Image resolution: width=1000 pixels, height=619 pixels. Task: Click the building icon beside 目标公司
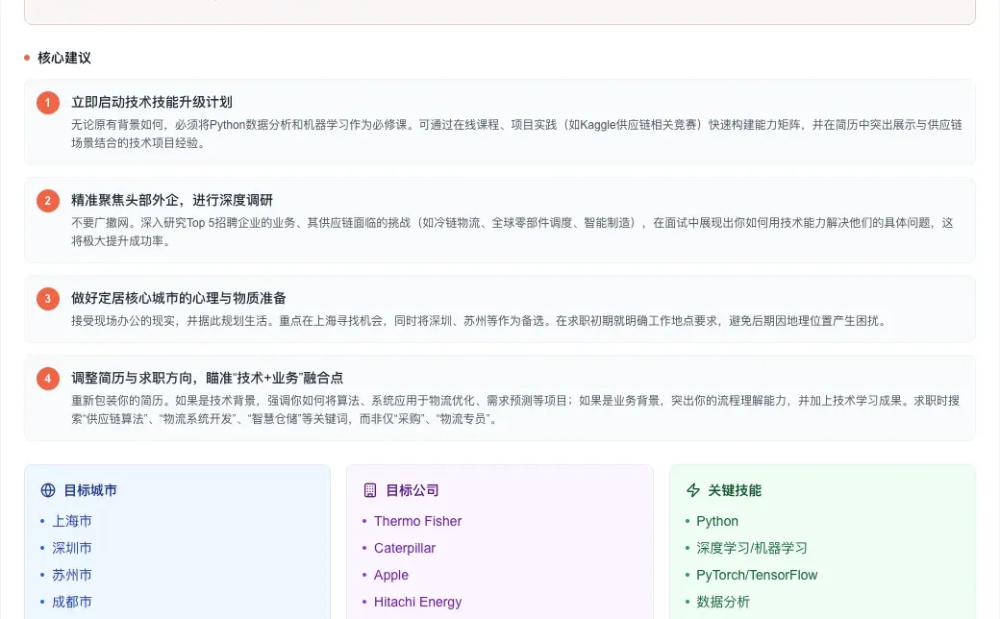pos(370,490)
